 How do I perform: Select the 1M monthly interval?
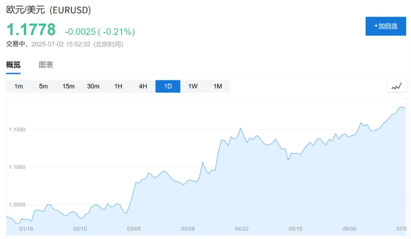[x=217, y=86]
